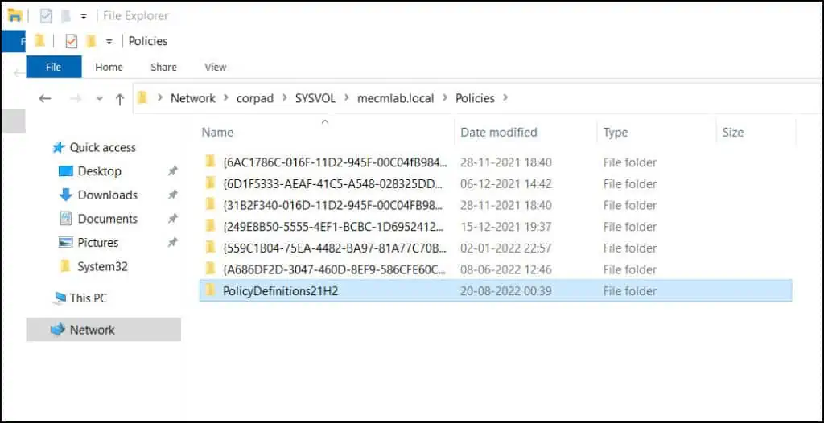Click the pin icon next to Documents
The height and width of the screenshot is (423, 824).
(x=172, y=219)
